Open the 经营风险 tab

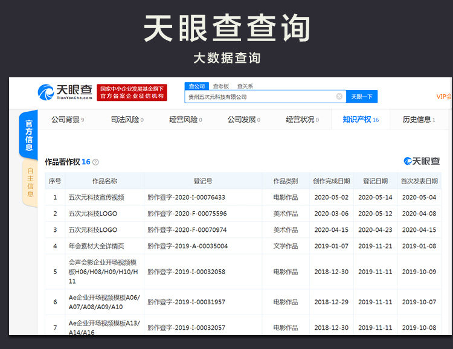click(x=185, y=120)
